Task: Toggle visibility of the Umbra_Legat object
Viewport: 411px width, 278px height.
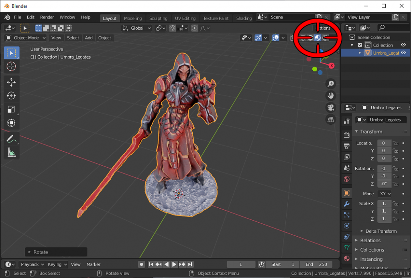Action: (404, 53)
